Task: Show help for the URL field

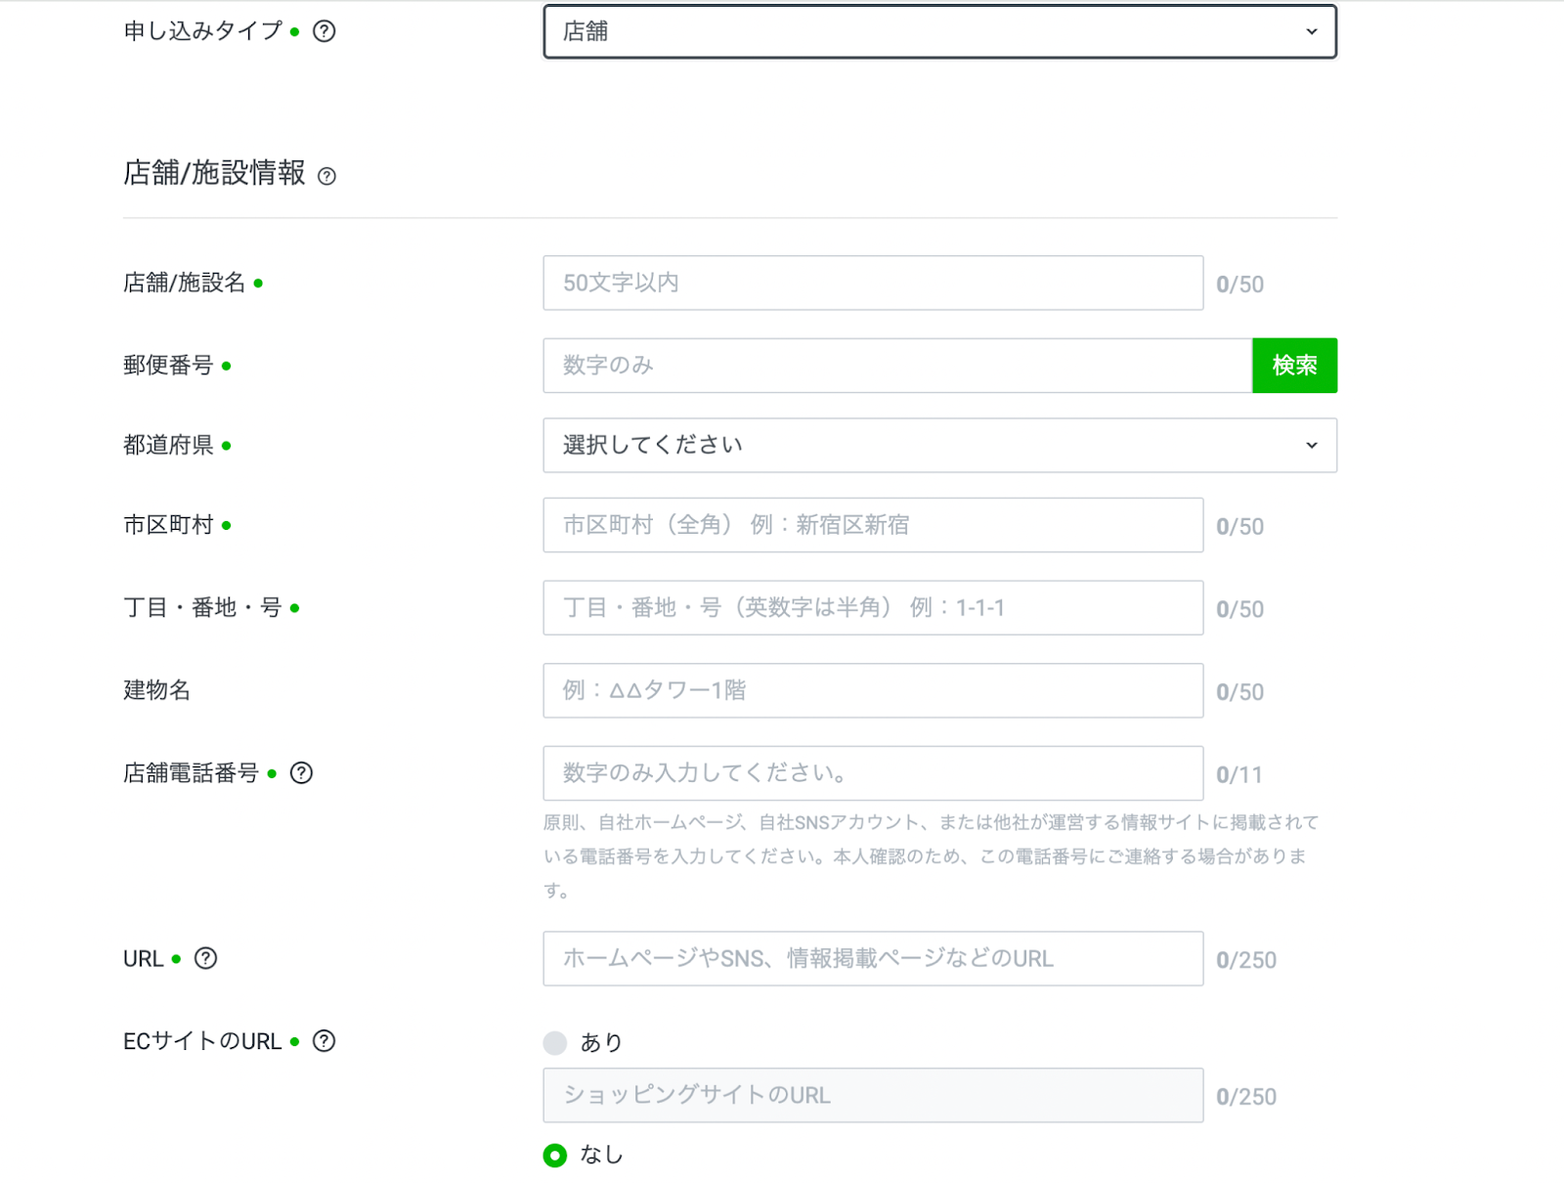Action: point(205,958)
